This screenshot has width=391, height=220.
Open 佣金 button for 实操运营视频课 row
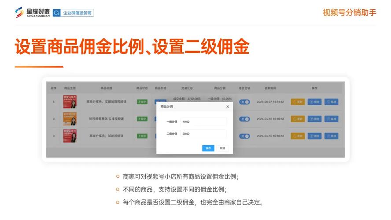pyautogui.click(x=314, y=102)
